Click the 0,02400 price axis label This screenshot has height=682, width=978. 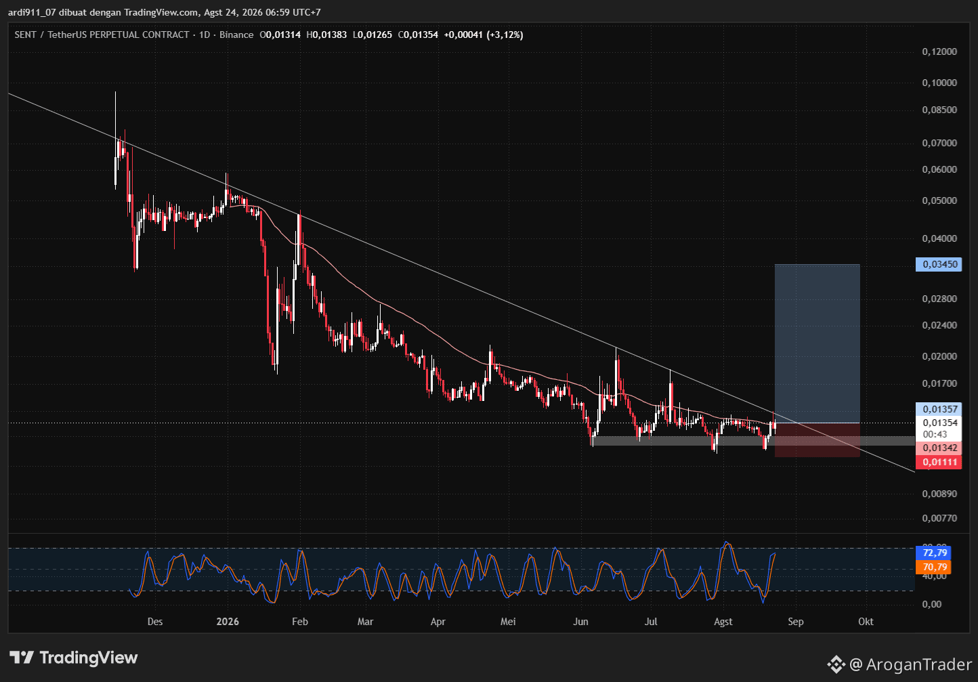[x=940, y=325]
